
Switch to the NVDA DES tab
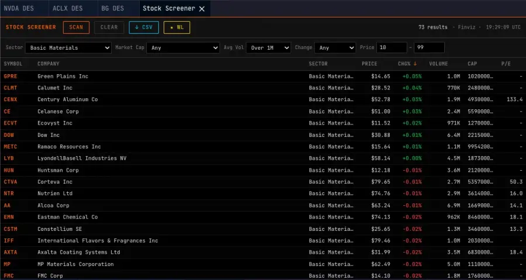point(19,8)
